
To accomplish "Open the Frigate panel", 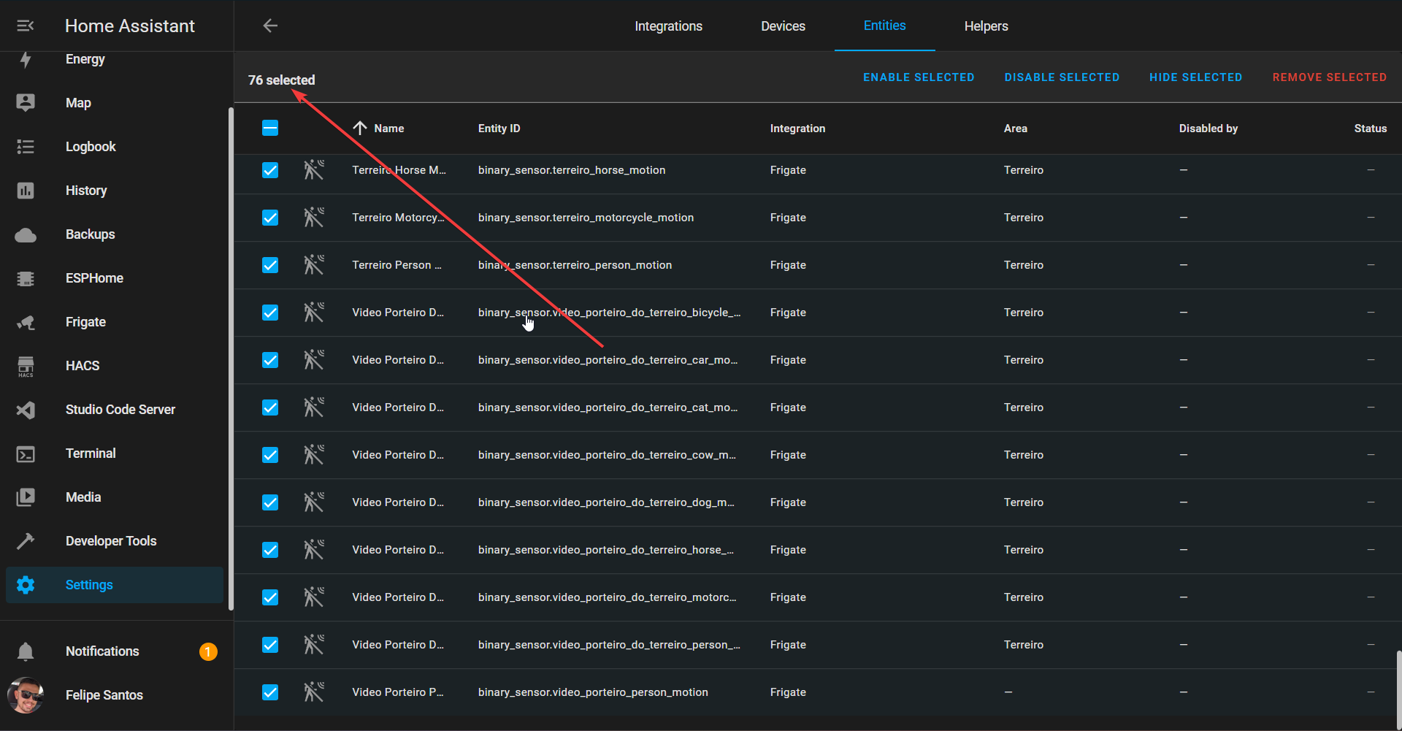I will [x=85, y=321].
